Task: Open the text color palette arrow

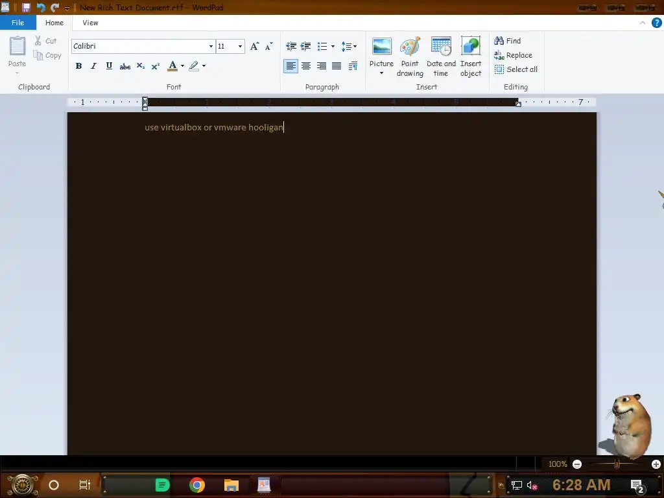Action: point(182,65)
